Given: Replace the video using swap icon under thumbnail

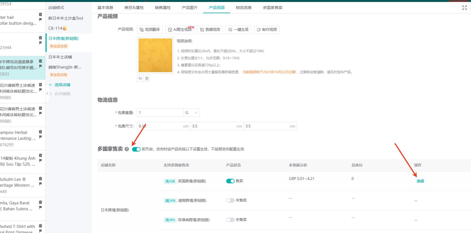Looking at the screenshot, I should click(140, 78).
